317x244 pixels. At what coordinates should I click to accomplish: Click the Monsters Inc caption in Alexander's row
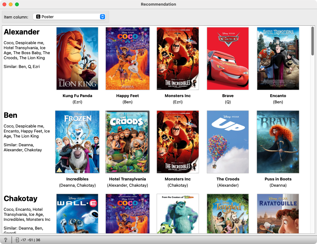pyautogui.click(x=178, y=96)
